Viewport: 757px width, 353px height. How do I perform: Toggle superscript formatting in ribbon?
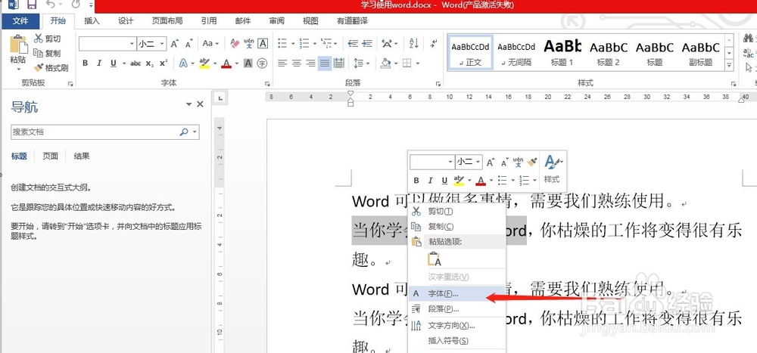164,63
